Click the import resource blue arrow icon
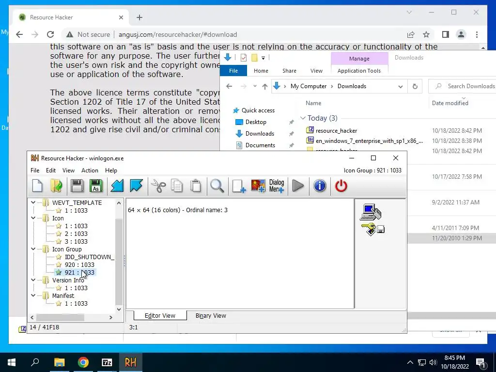Screen dimensions: 496x372 117,186
